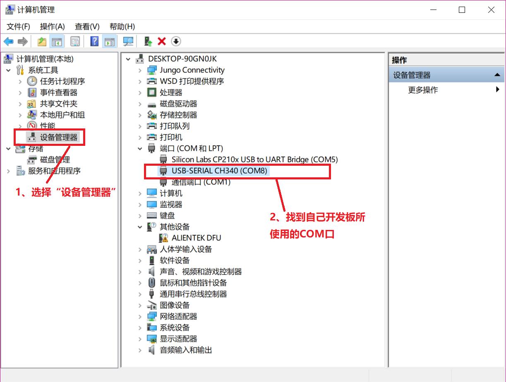The image size is (506, 382).
Task: Click the Scan for hardware changes icon
Action: (128, 41)
